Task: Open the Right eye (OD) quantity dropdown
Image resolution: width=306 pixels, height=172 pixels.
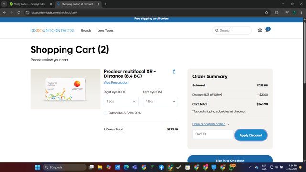Action: click(x=121, y=101)
